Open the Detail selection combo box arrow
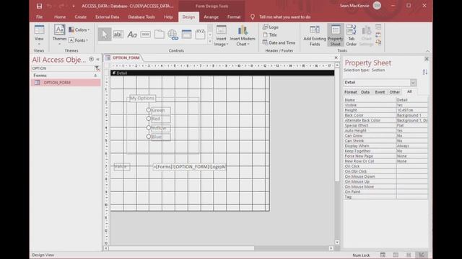Screen dimensions: 462x259 (413, 83)
